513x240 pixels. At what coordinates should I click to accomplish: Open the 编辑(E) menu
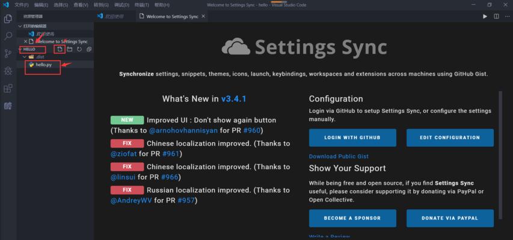tap(41, 5)
